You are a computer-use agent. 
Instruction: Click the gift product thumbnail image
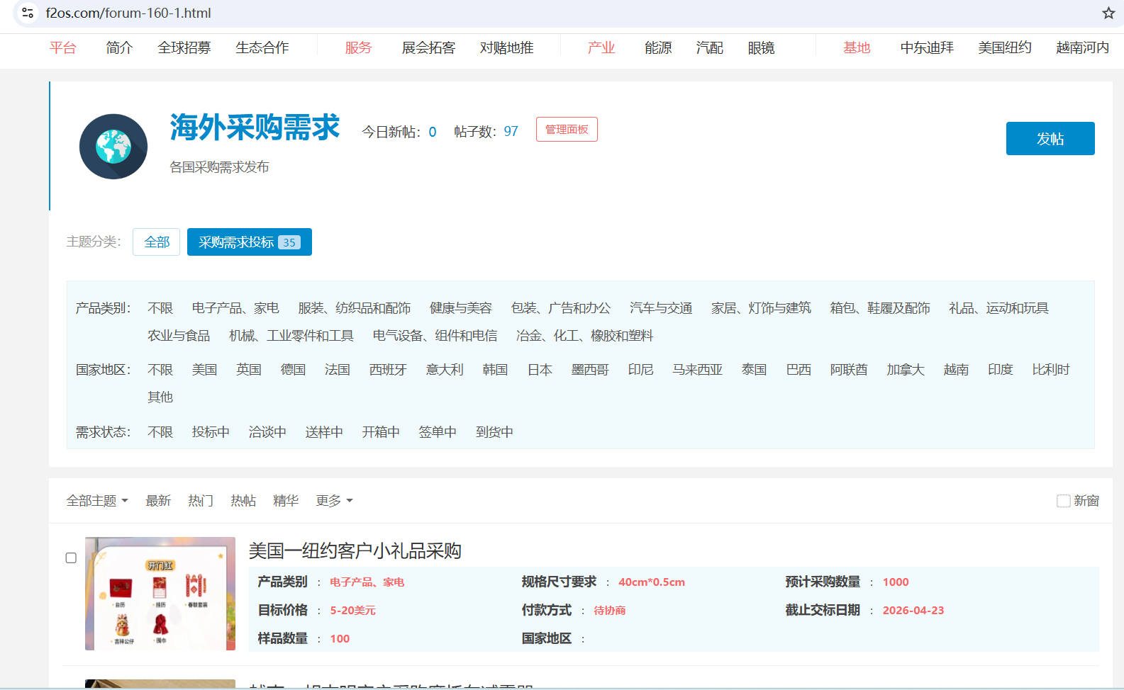[x=160, y=594]
